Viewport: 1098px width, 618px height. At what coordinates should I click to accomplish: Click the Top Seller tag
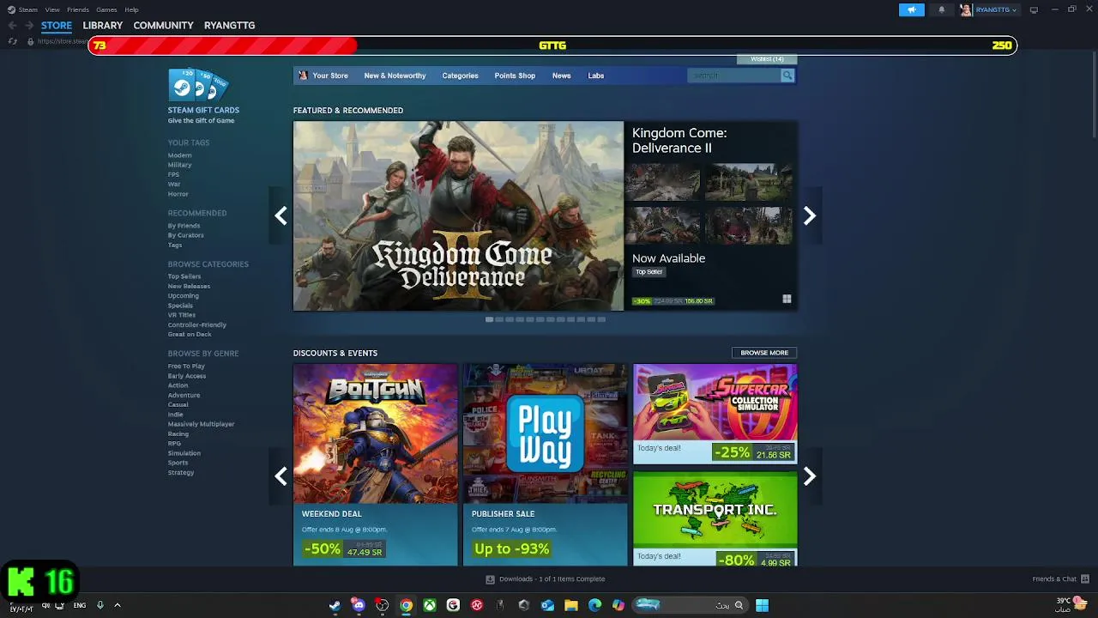pos(649,272)
